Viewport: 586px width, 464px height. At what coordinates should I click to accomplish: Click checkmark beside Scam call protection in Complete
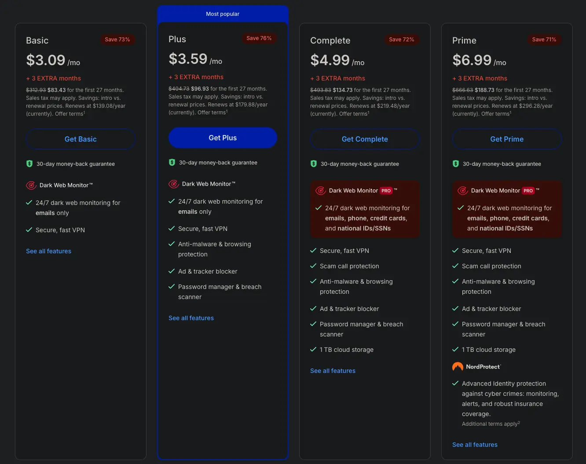[313, 266]
